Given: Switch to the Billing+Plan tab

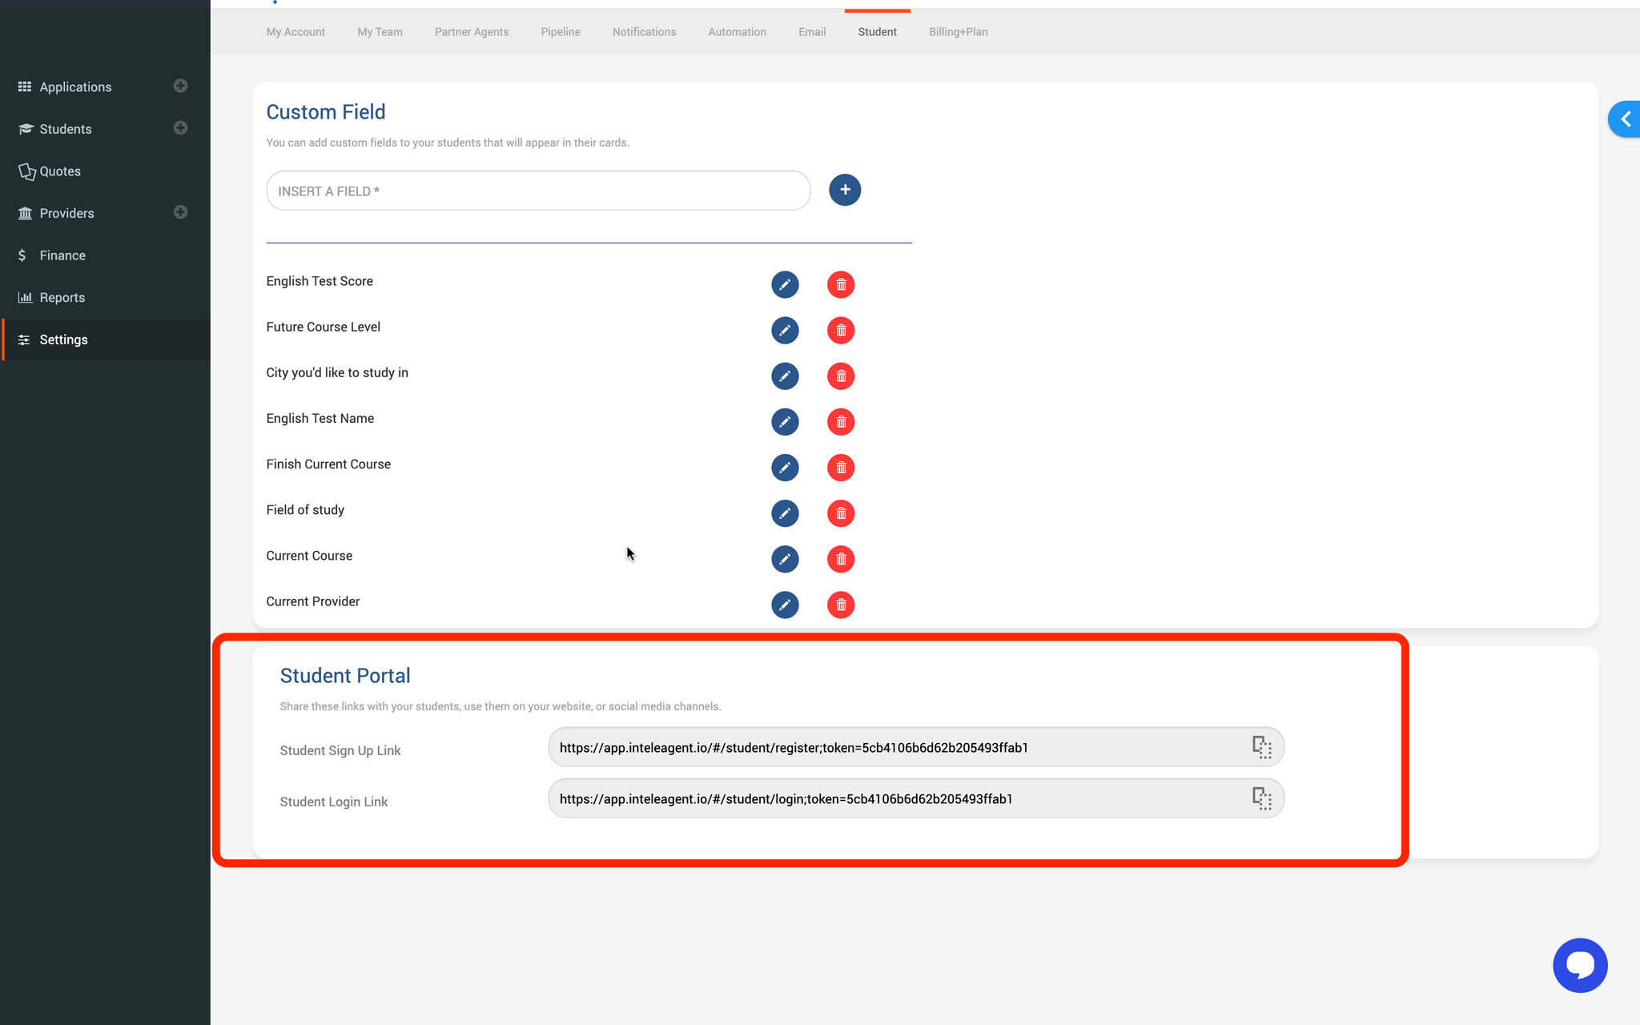Looking at the screenshot, I should [x=958, y=32].
